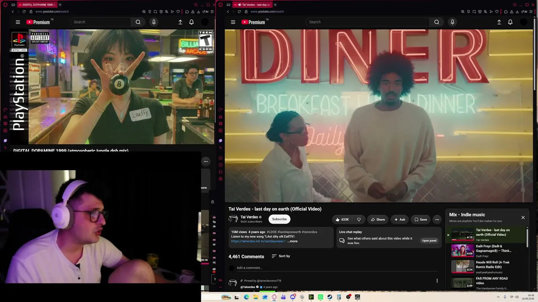The width and height of the screenshot is (538, 302).
Task: Click the YouTube Premium logo in the left window
Action: coord(38,22)
